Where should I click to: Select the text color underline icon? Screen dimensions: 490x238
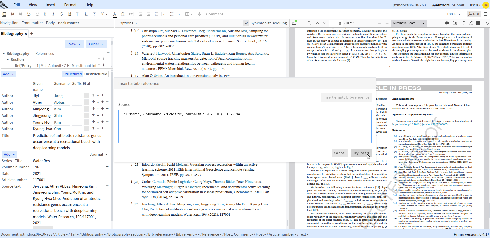115,14
